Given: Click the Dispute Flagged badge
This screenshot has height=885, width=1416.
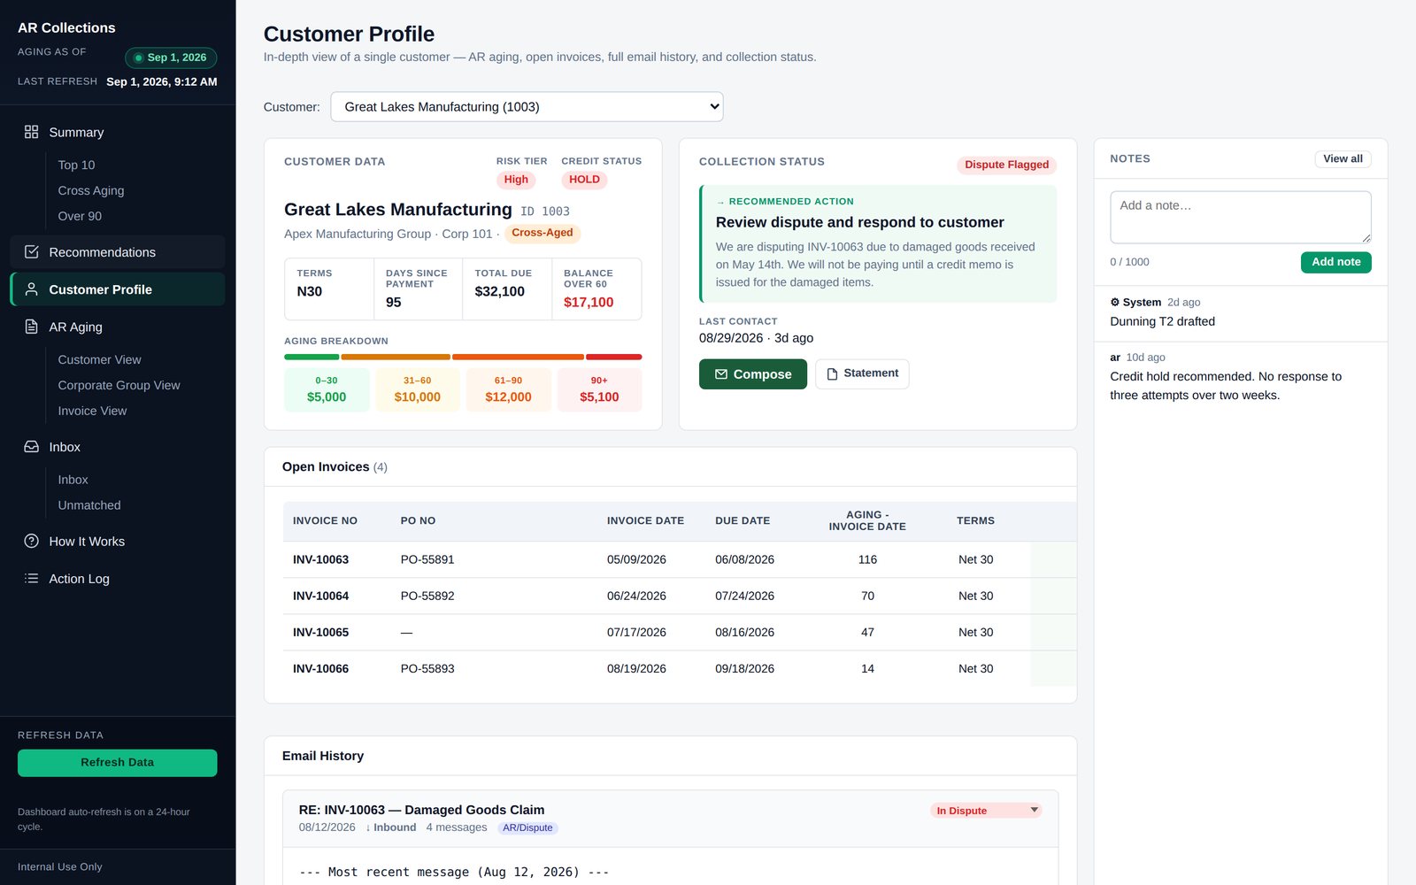Looking at the screenshot, I should coord(1006,165).
